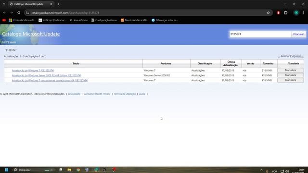Go back with the browser back arrow

click(4, 13)
